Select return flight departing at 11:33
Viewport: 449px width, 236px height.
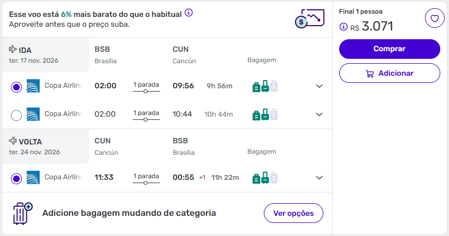16,178
